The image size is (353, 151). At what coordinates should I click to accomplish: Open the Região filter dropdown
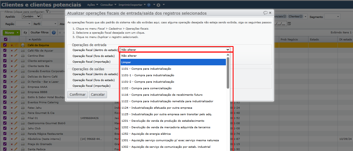(x=23, y=24)
